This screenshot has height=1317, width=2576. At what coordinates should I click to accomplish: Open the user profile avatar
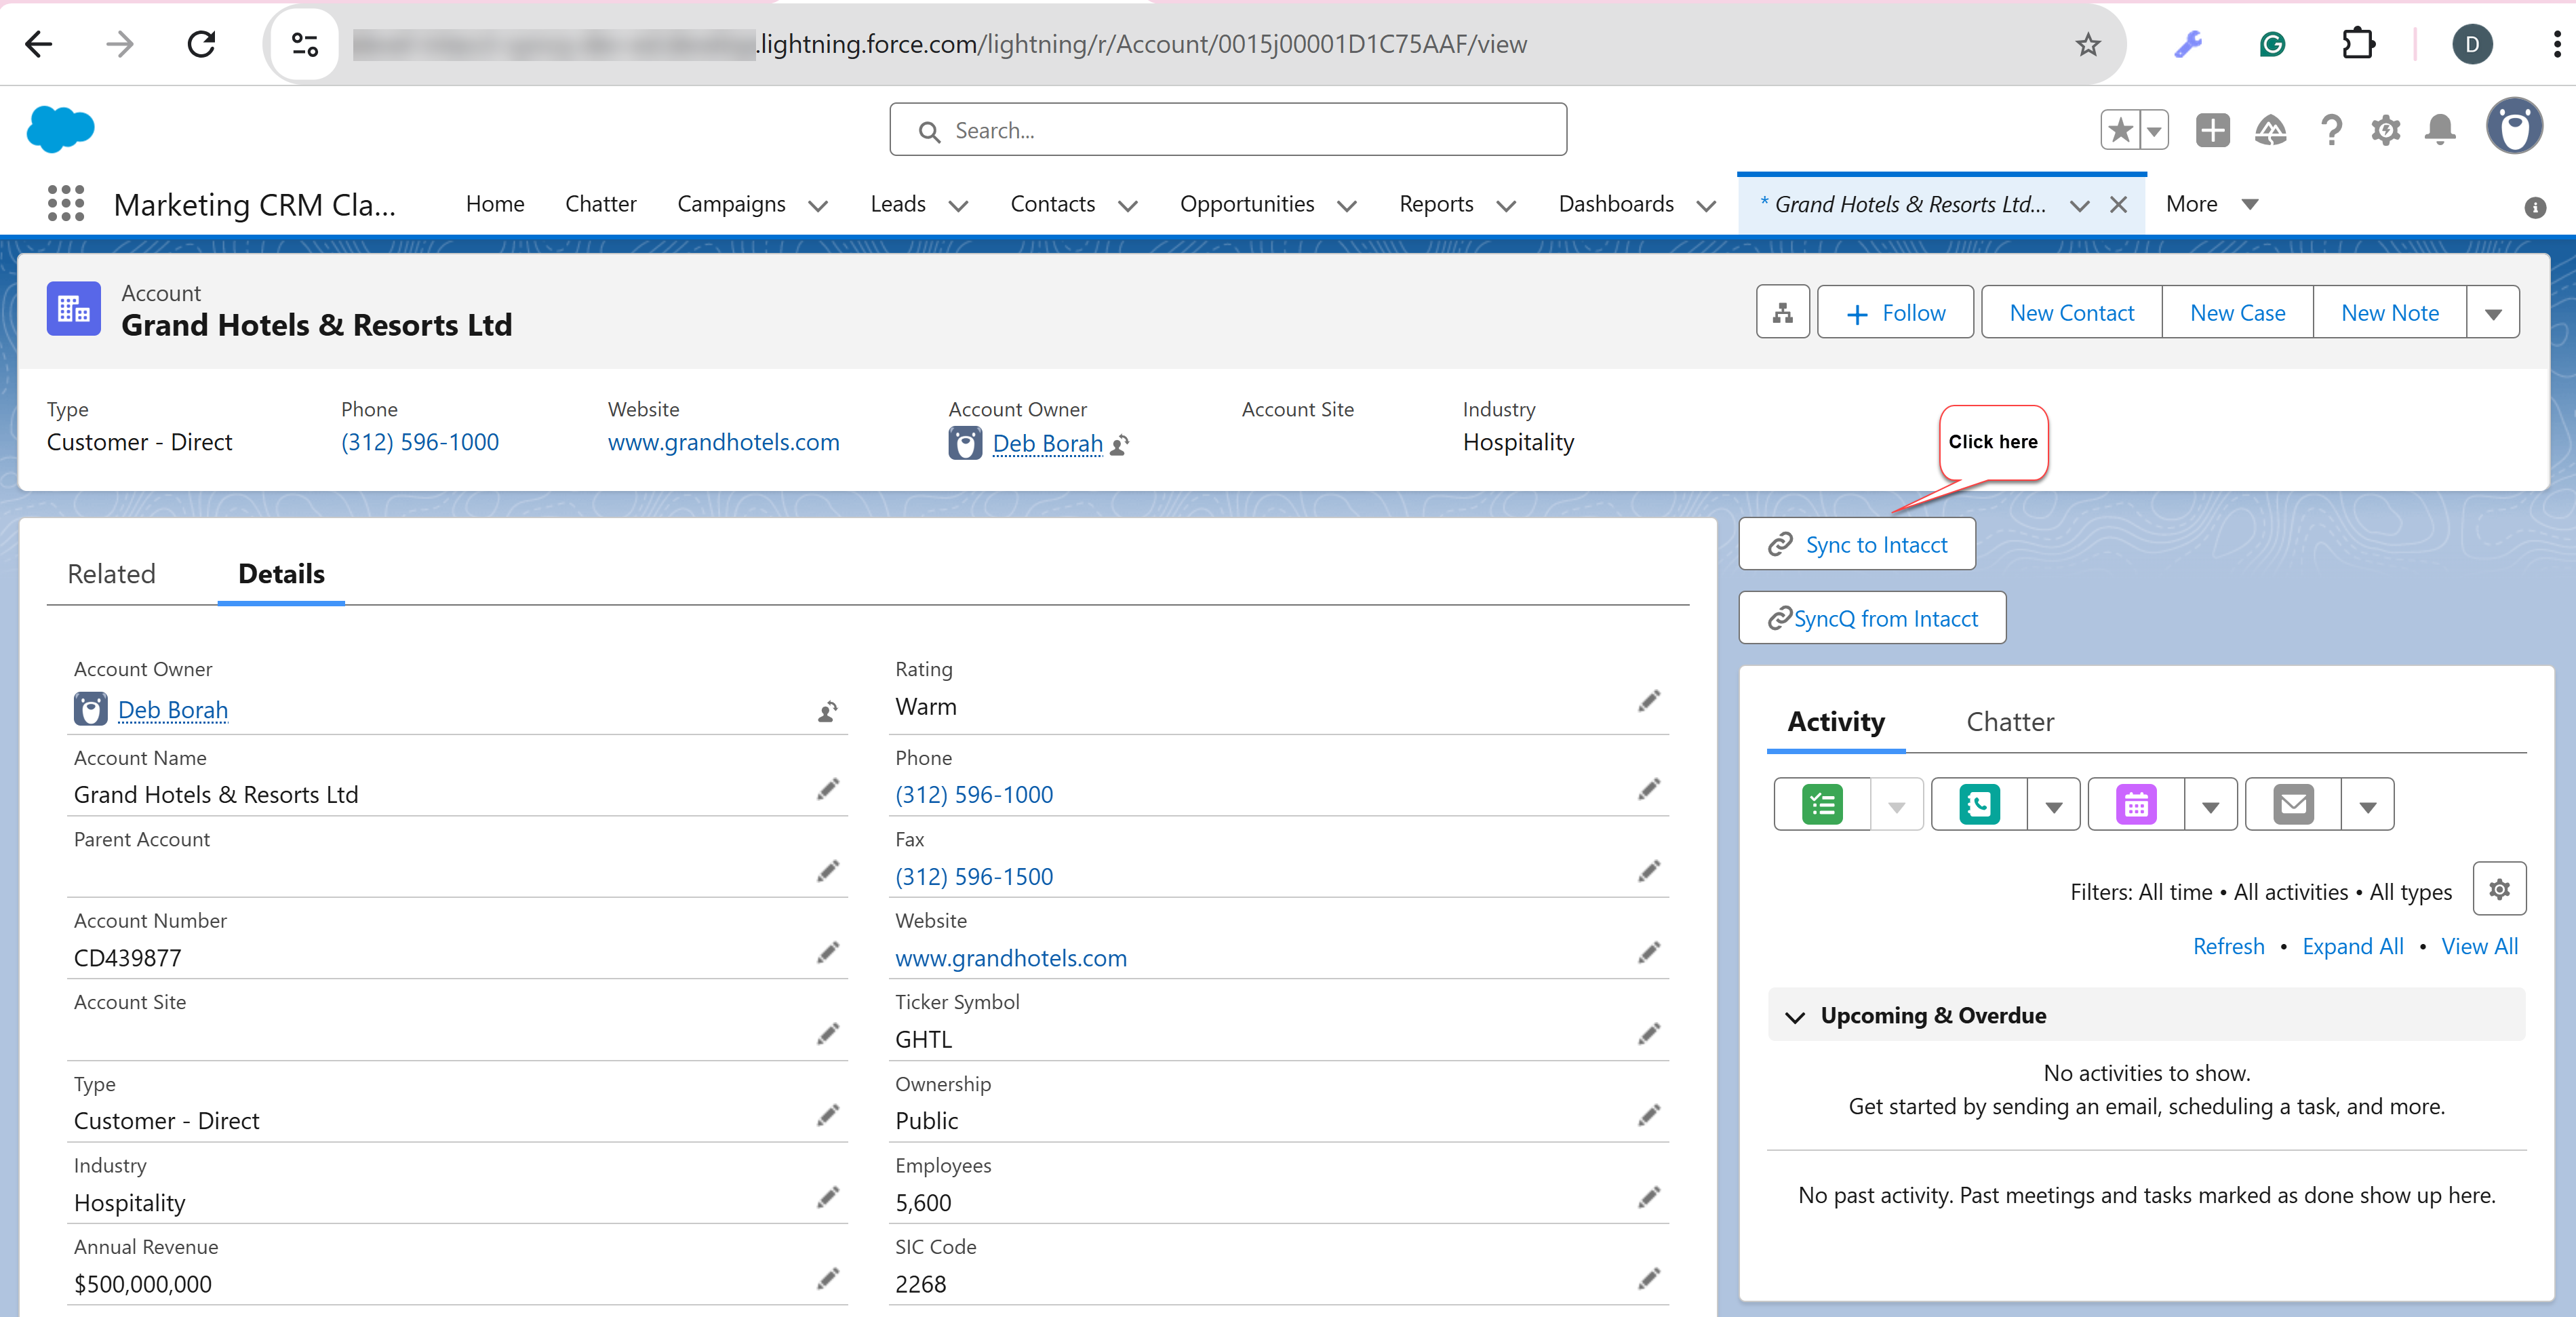[x=2514, y=127]
